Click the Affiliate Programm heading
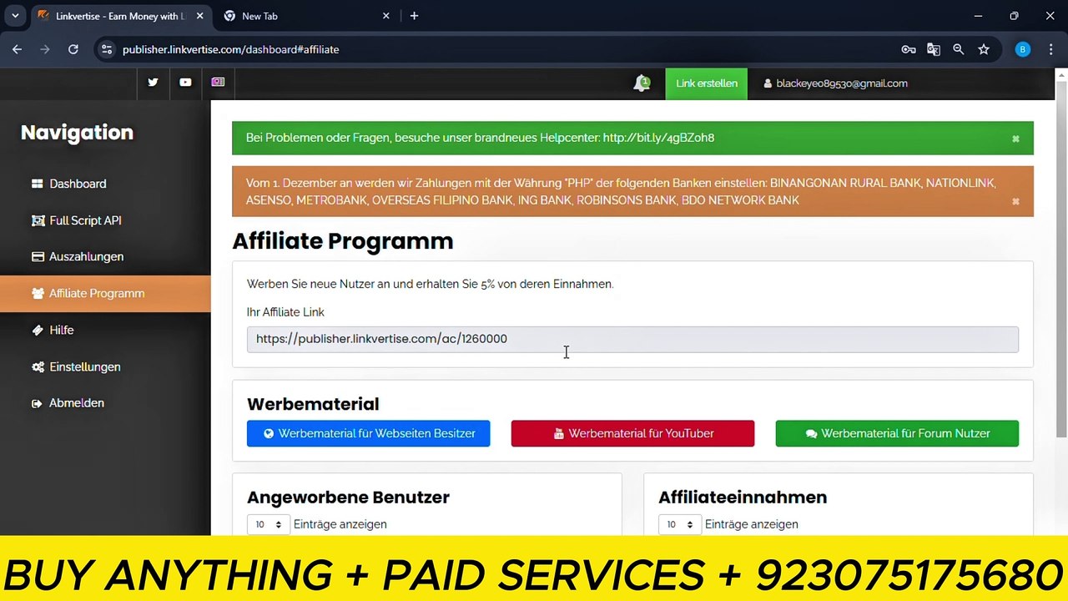Viewport: 1068px width, 601px height. tap(343, 241)
